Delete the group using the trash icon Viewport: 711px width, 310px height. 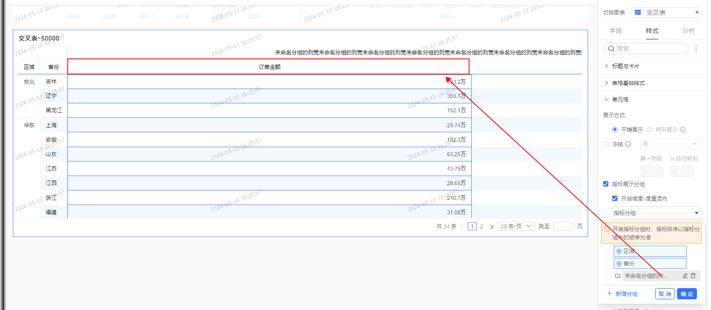693,276
